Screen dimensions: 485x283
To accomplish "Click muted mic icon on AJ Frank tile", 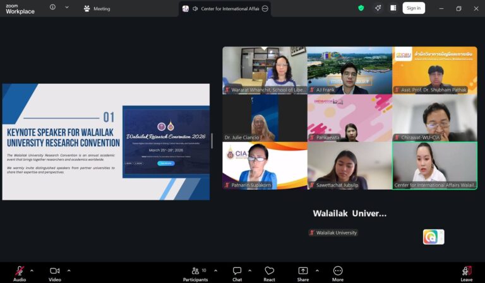I will click(312, 90).
